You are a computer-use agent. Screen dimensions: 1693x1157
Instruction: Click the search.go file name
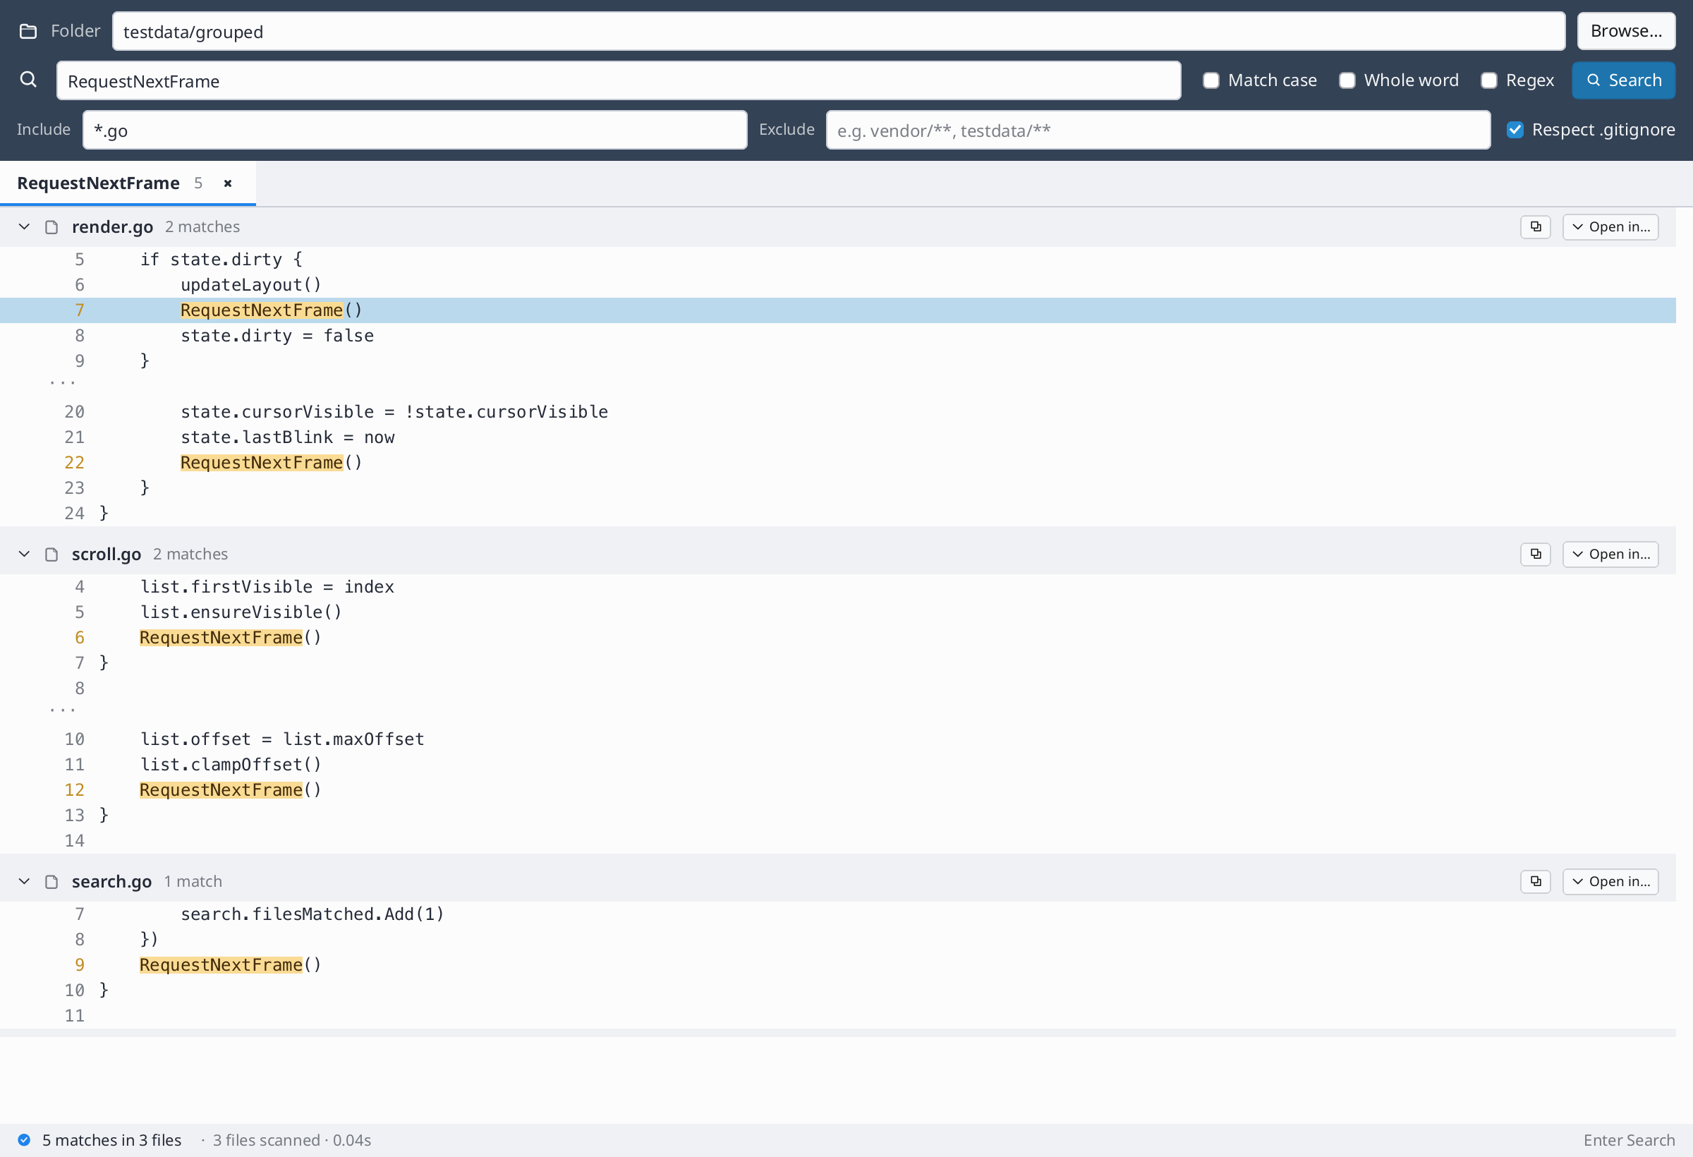(111, 881)
